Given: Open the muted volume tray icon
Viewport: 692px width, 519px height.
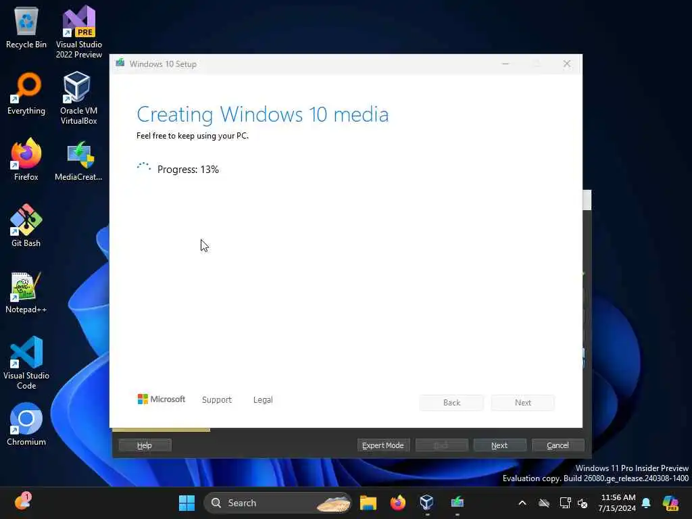Looking at the screenshot, I should pyautogui.click(x=583, y=503).
